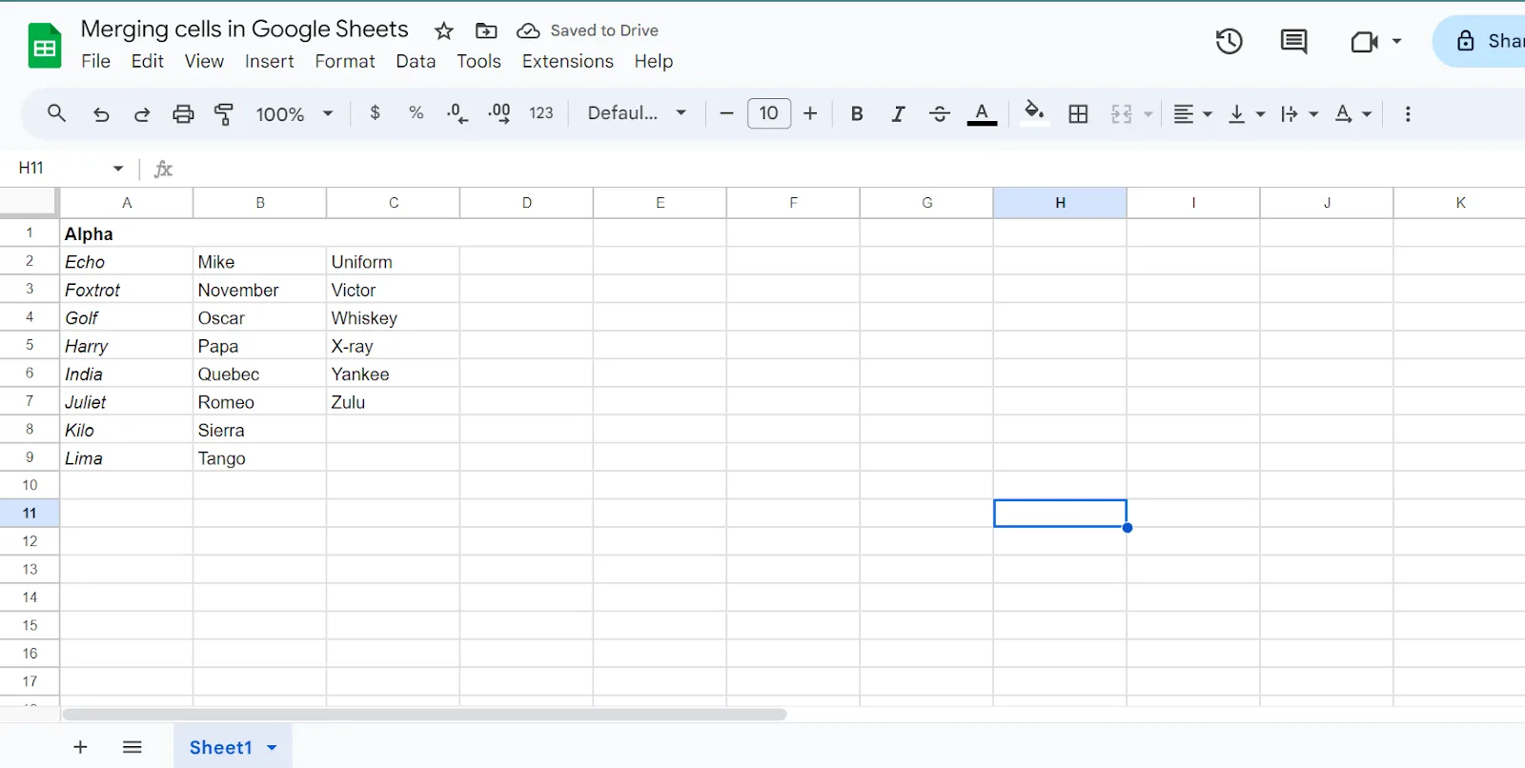Screen dimensions: 1525x768
Task: Open the text color picker
Action: tap(982, 114)
